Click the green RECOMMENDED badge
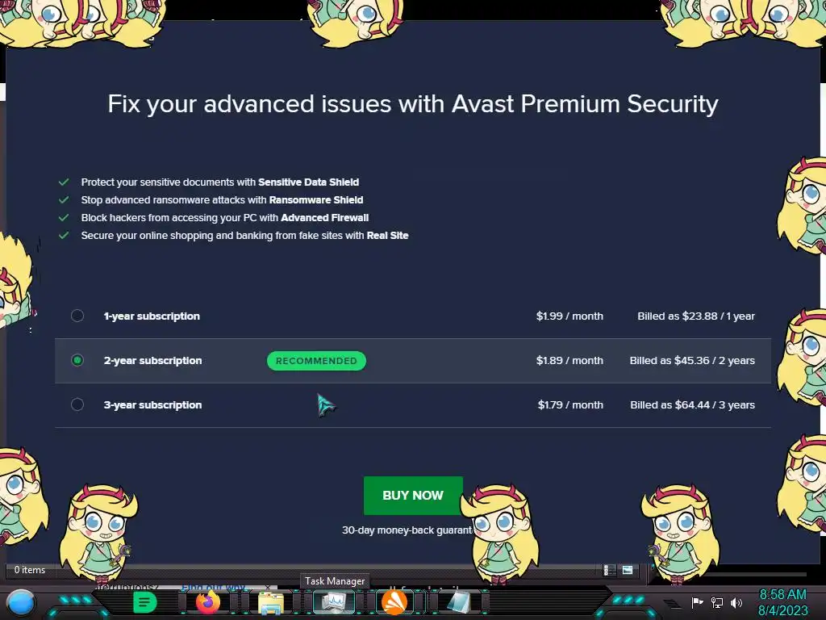The width and height of the screenshot is (826, 620). pyautogui.click(x=316, y=361)
